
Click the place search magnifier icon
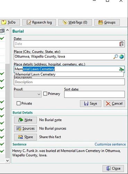pyautogui.click(x=116, y=57)
